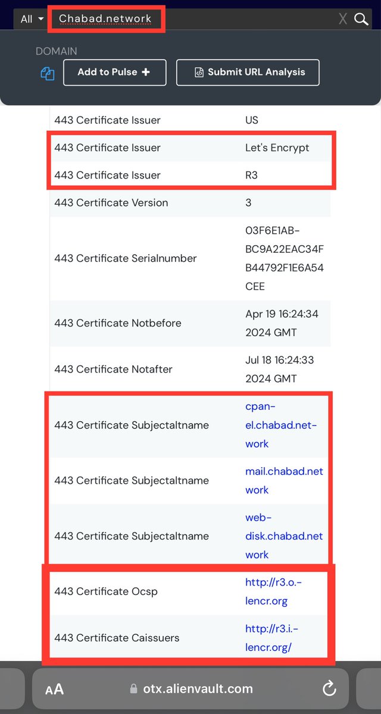Reload the page with the refresh icon
The height and width of the screenshot is (714, 381).
[329, 689]
